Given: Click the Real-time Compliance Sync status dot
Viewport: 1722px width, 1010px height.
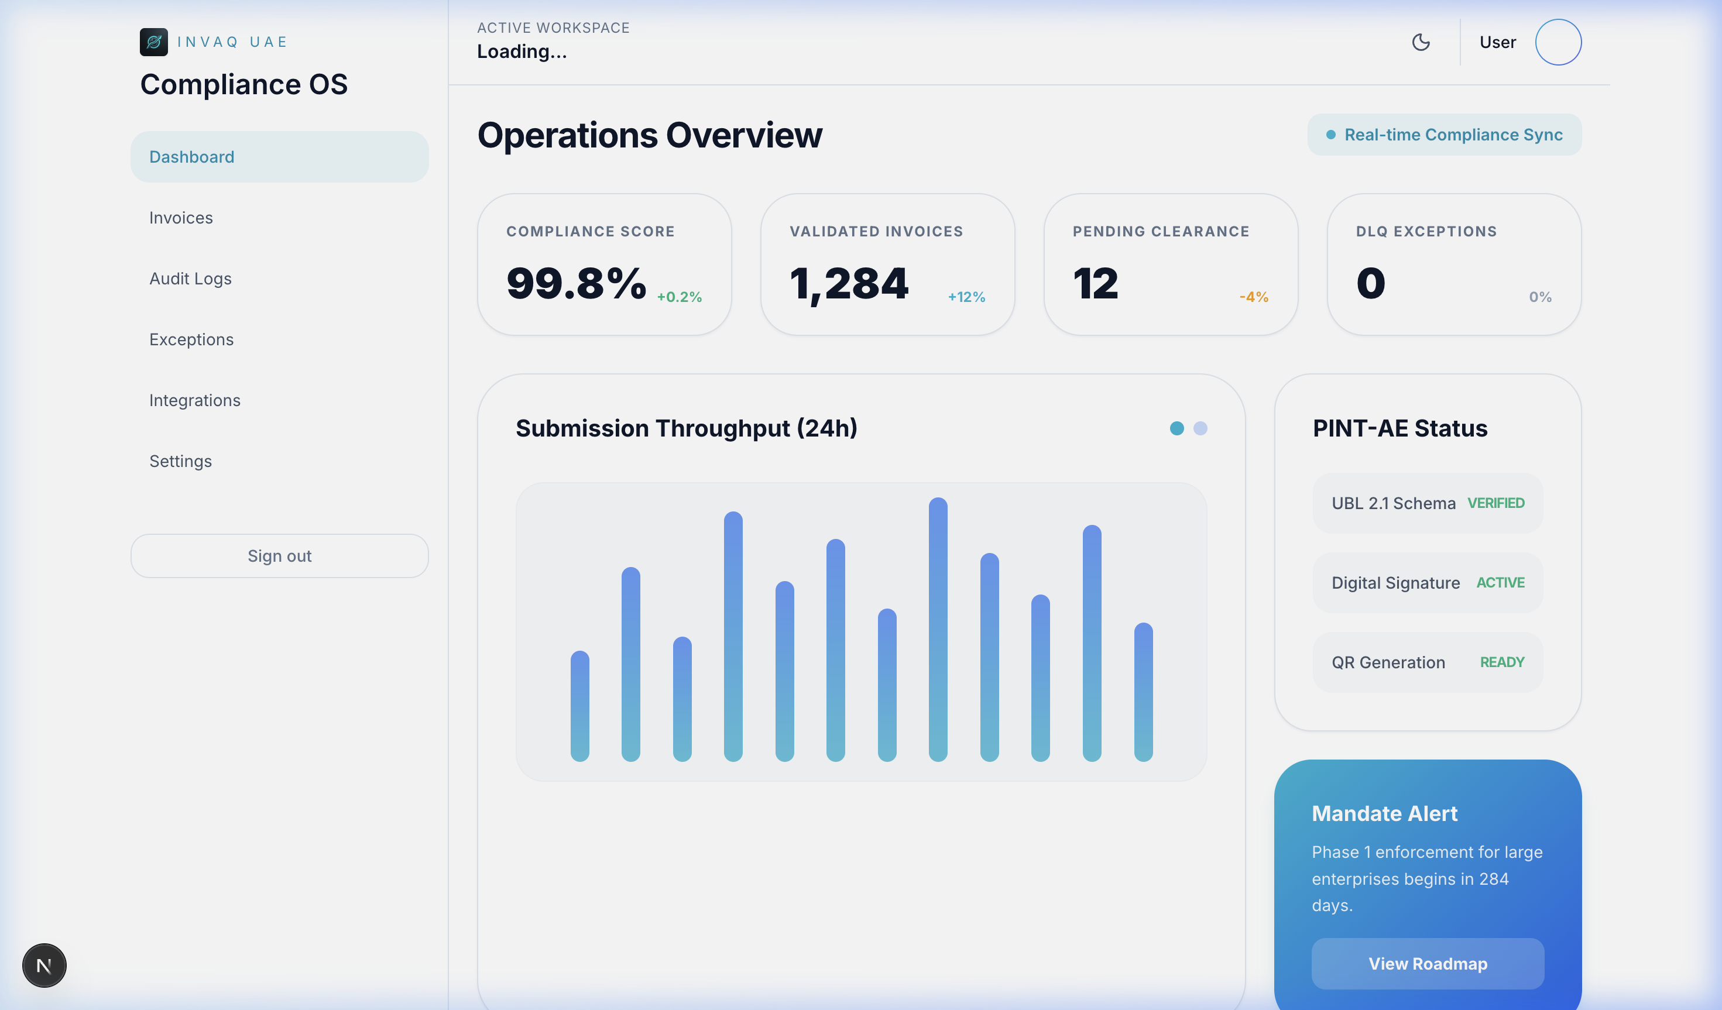Looking at the screenshot, I should pyautogui.click(x=1330, y=135).
